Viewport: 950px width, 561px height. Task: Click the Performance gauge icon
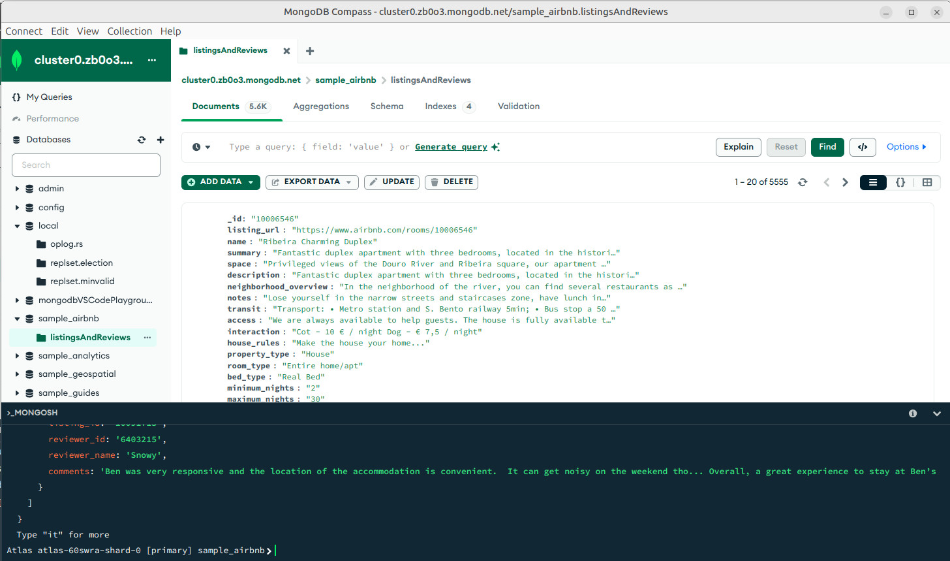[x=16, y=119]
